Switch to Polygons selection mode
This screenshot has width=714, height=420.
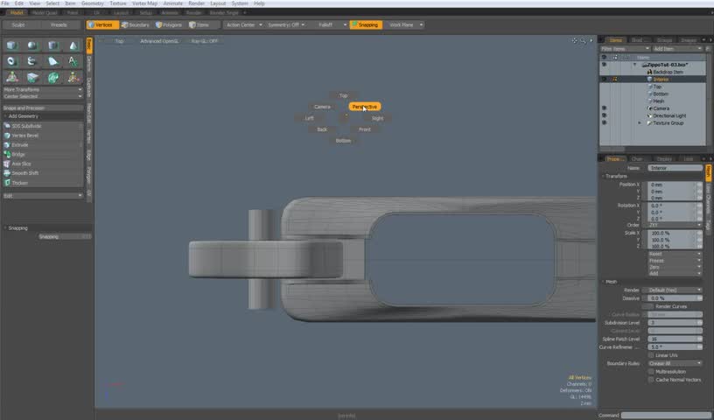click(x=169, y=24)
